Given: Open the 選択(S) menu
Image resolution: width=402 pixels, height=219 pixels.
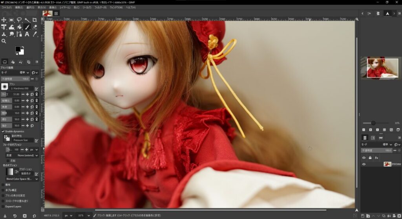Looking at the screenshot, I should [30, 7].
